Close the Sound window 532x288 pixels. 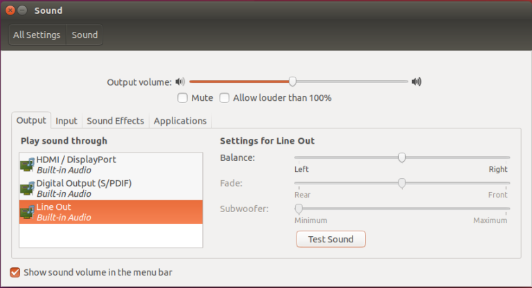pos(10,10)
